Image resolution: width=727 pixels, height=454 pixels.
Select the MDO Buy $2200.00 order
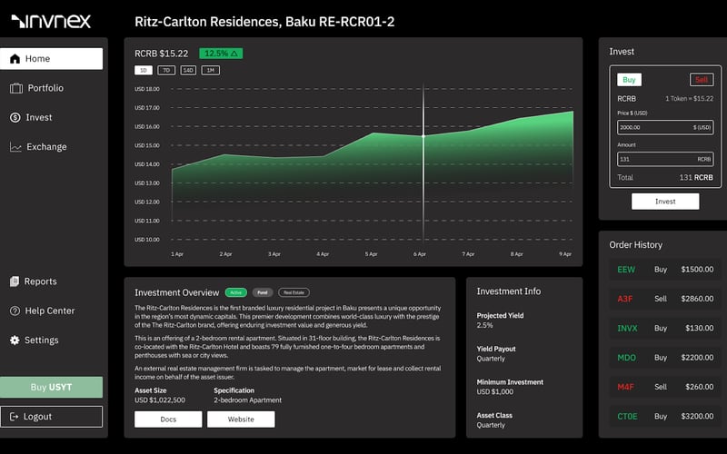click(x=665, y=358)
